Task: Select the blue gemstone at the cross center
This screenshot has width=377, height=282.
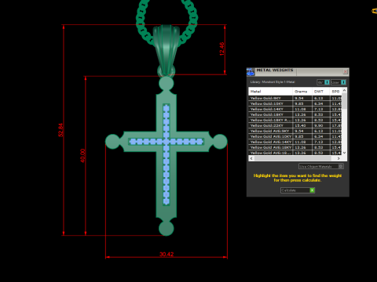Action: 167,142
